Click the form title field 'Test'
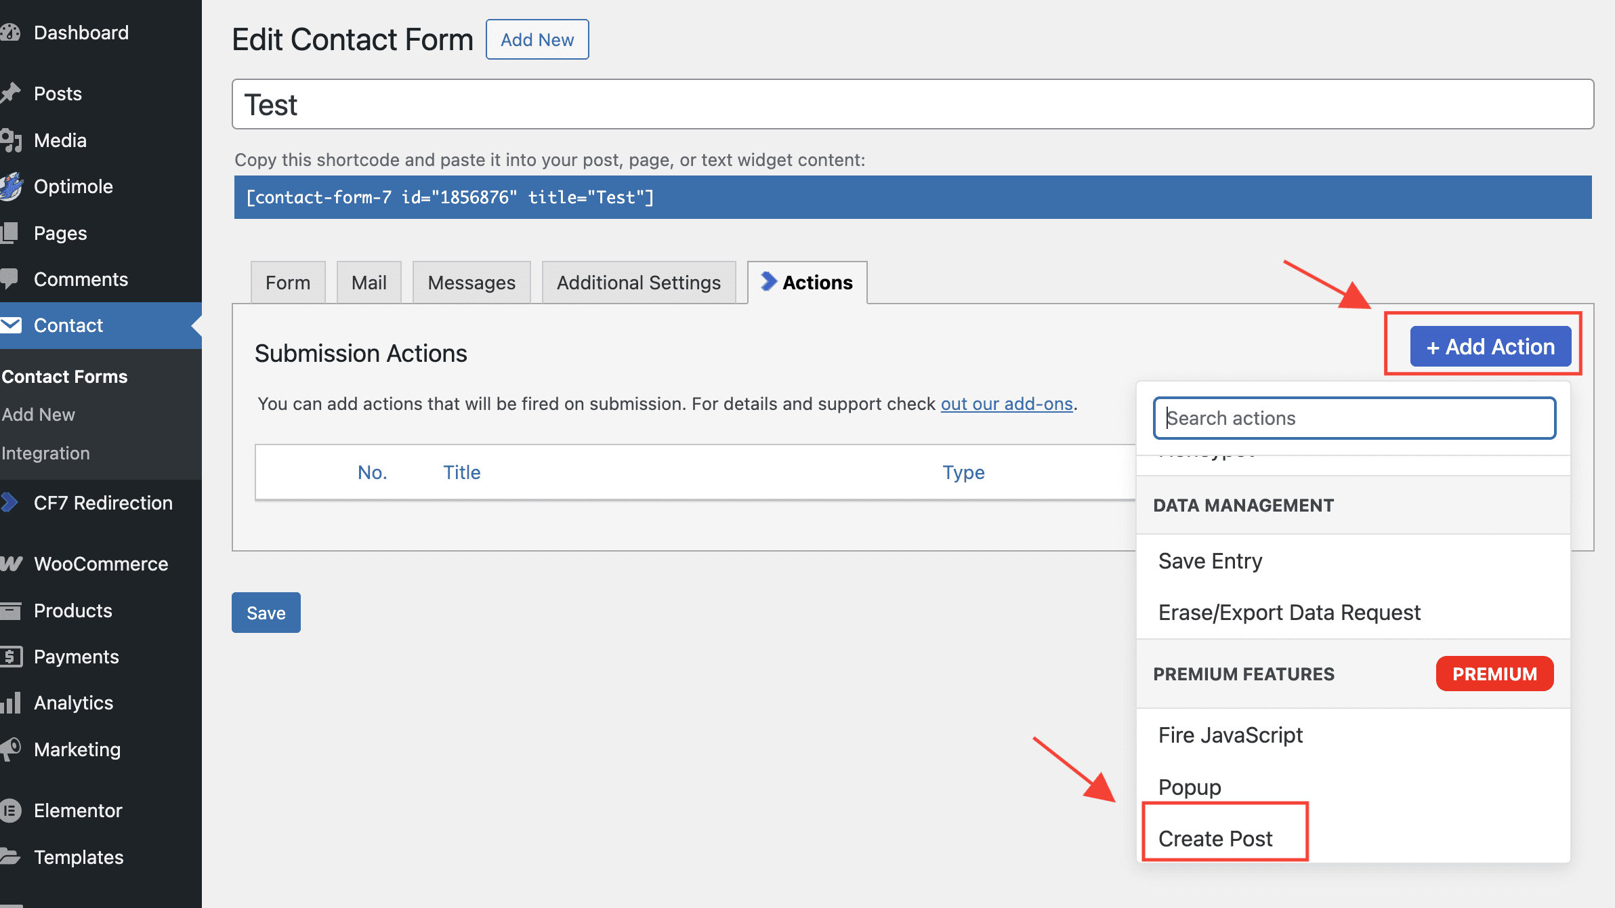This screenshot has width=1615, height=908. click(x=912, y=104)
